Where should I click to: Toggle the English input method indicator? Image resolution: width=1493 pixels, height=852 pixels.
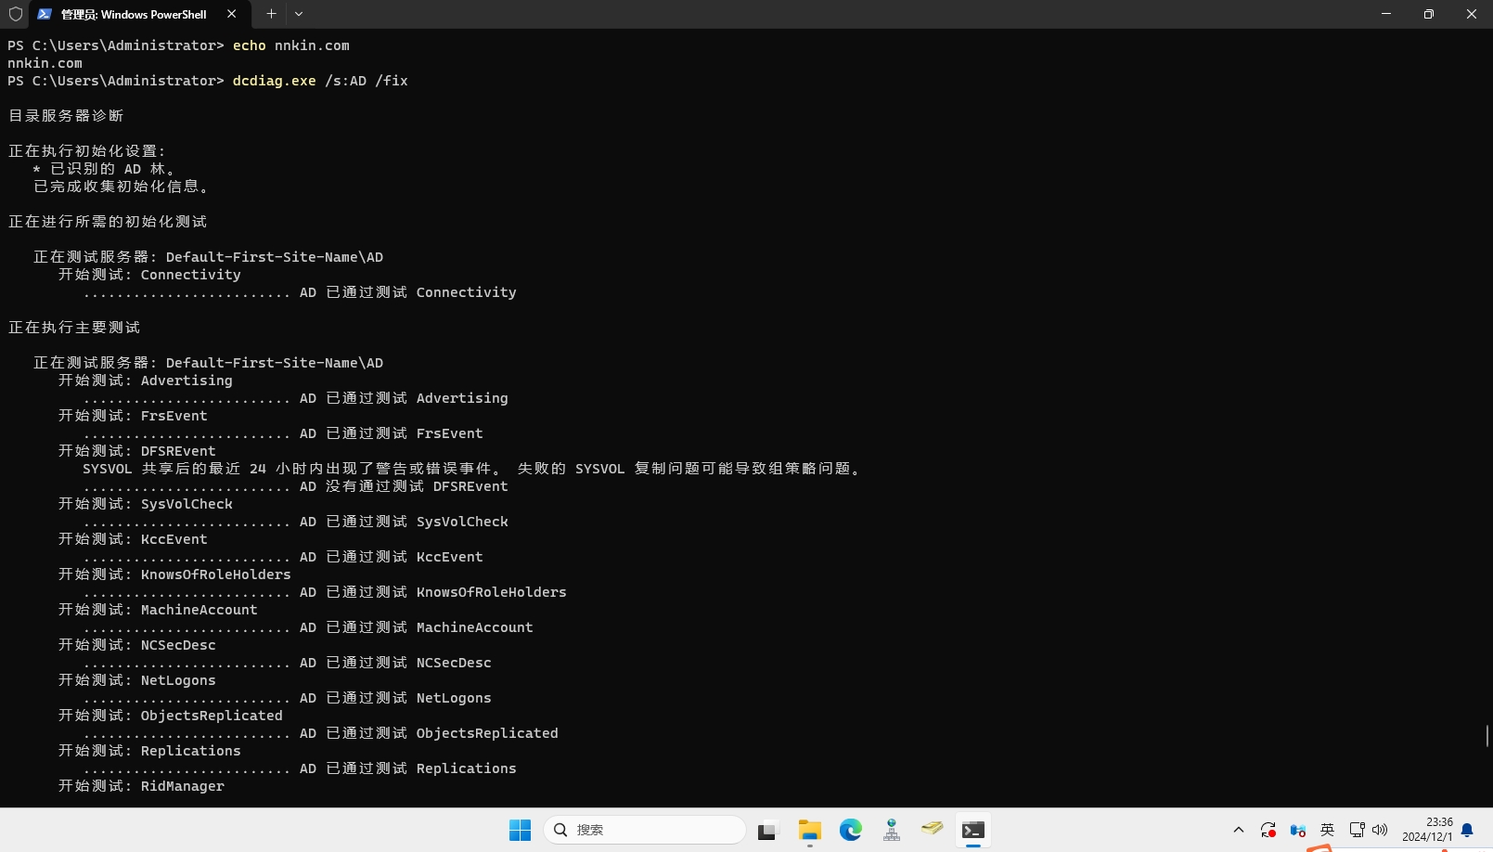point(1327,830)
